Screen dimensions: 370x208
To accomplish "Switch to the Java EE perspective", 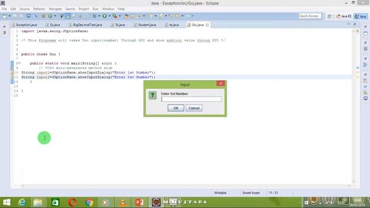I will pyautogui.click(x=344, y=16).
